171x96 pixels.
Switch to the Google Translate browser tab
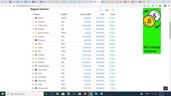(x=89, y=2)
